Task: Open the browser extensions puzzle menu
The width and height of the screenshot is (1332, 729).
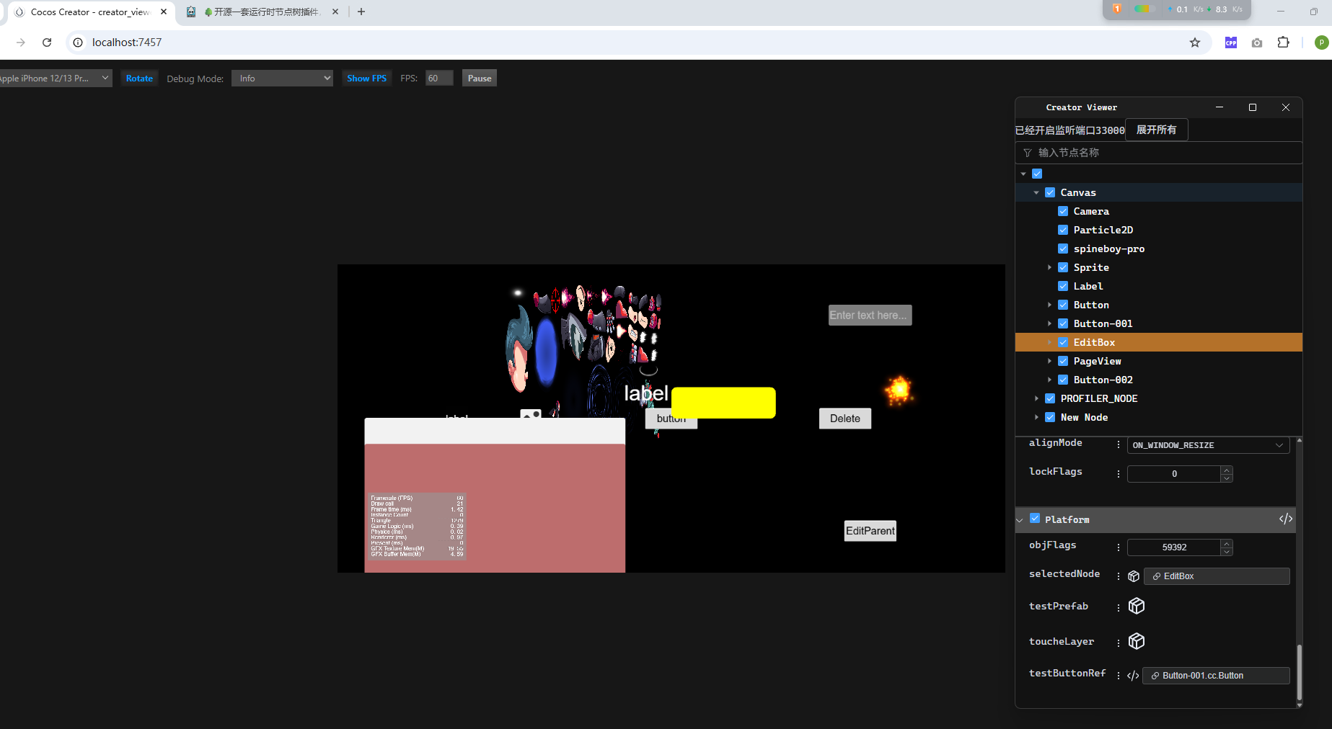Action: (1283, 43)
